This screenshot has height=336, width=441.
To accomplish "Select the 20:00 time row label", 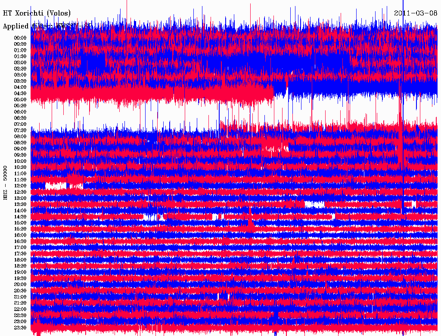I will [x=20, y=284].
